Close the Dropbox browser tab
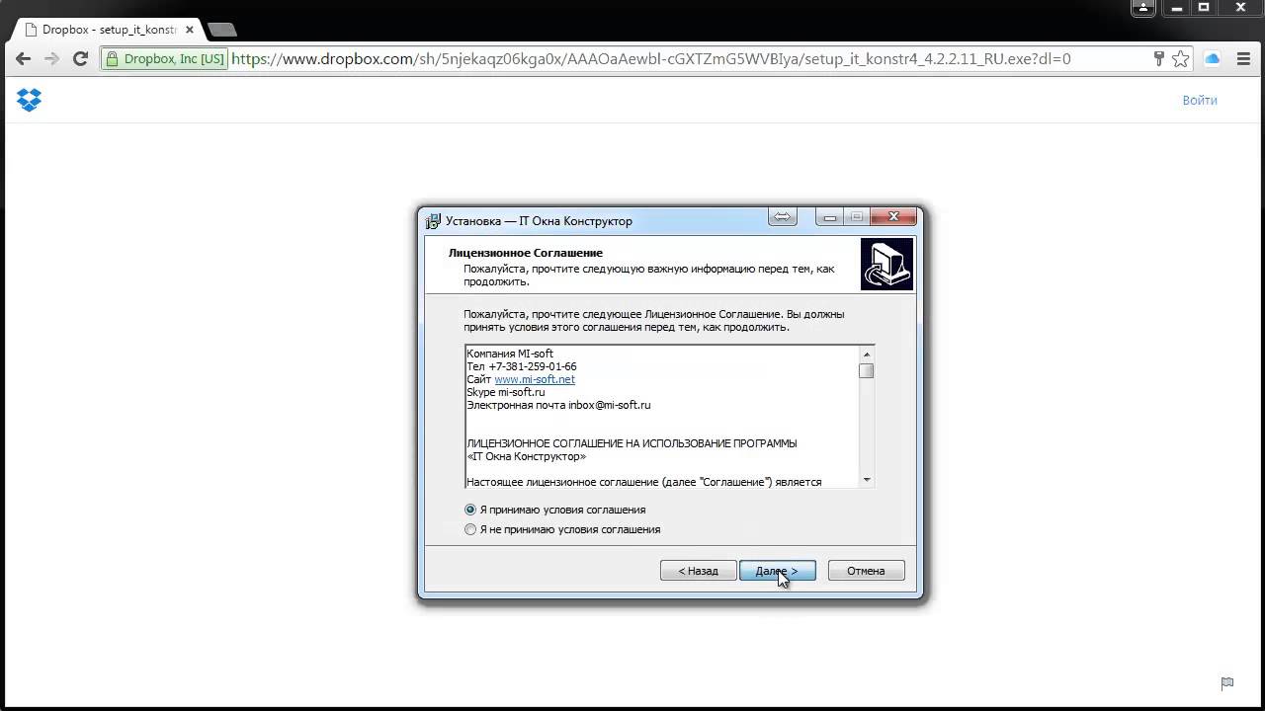The image size is (1265, 711). pos(190,30)
